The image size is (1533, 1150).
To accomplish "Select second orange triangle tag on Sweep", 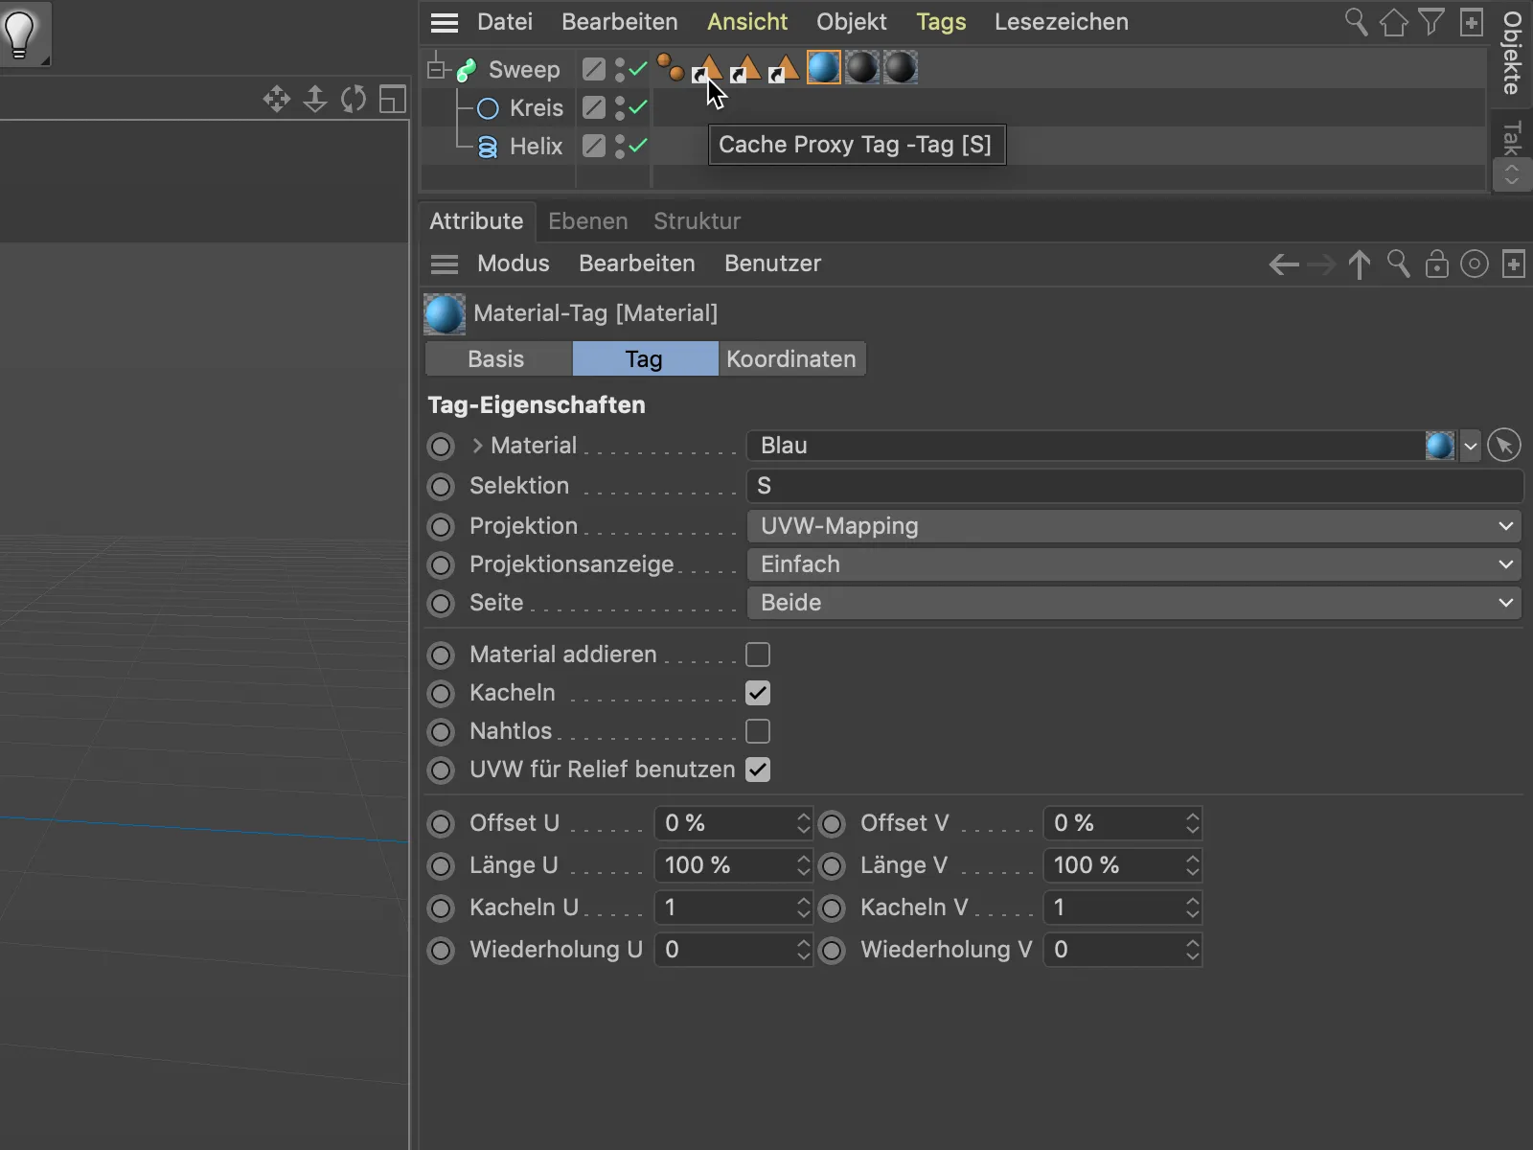I will [x=745, y=68].
